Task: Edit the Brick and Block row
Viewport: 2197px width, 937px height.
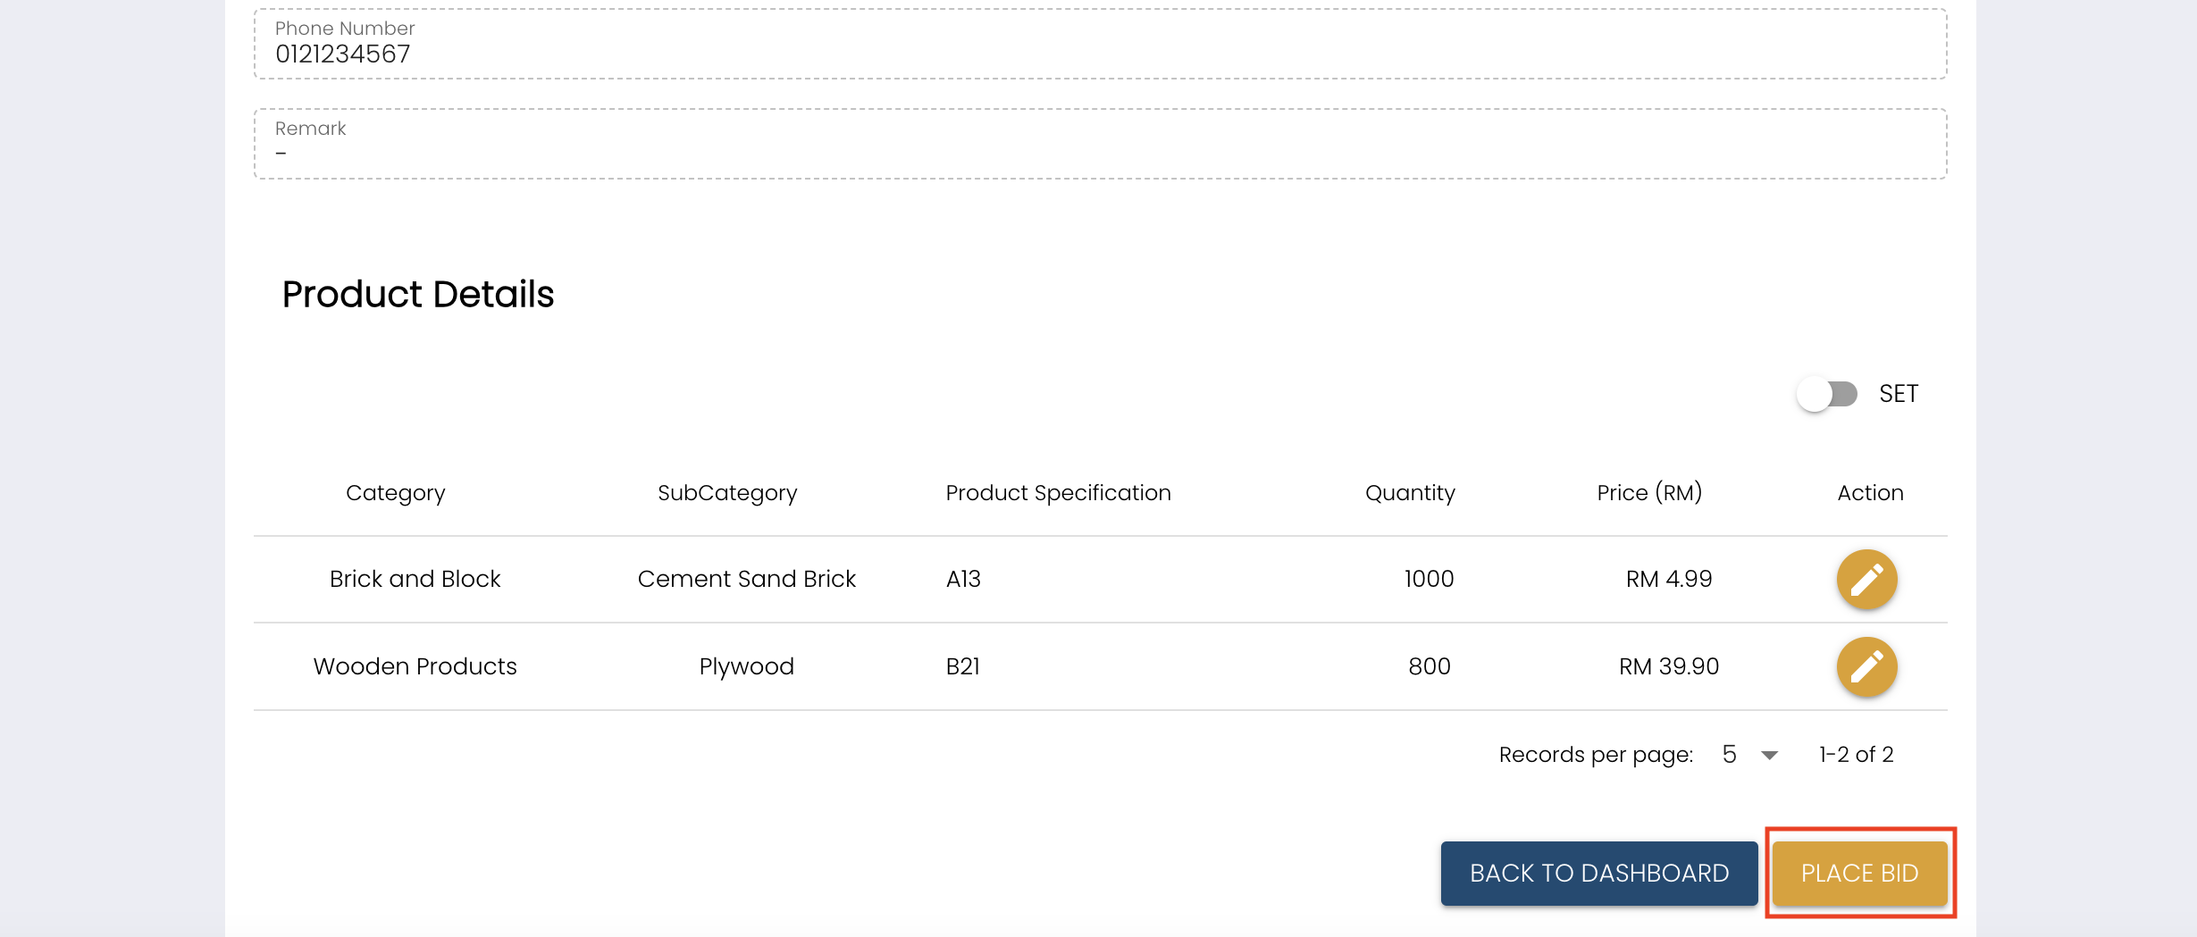Action: [1866, 580]
